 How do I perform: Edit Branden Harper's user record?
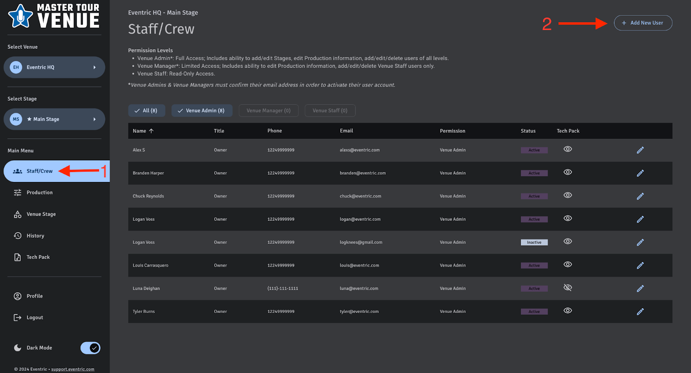point(640,173)
